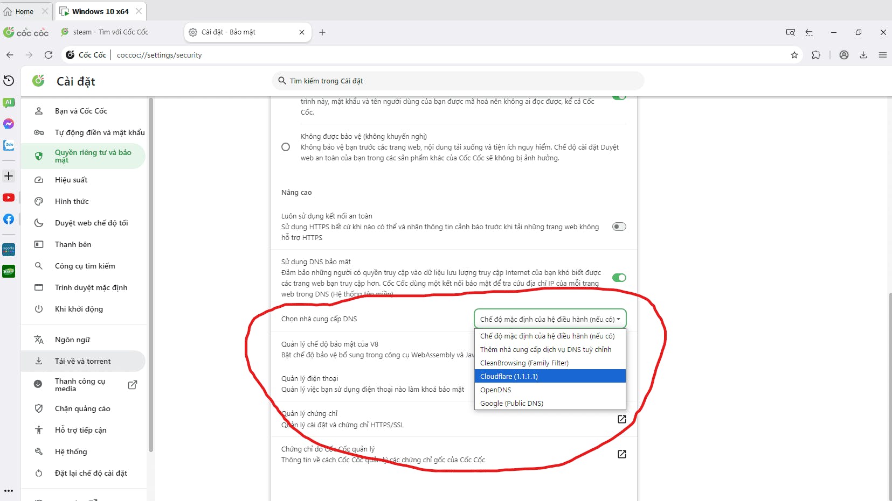
Task: Open Chặn quảng cáo settings
Action: click(84, 408)
